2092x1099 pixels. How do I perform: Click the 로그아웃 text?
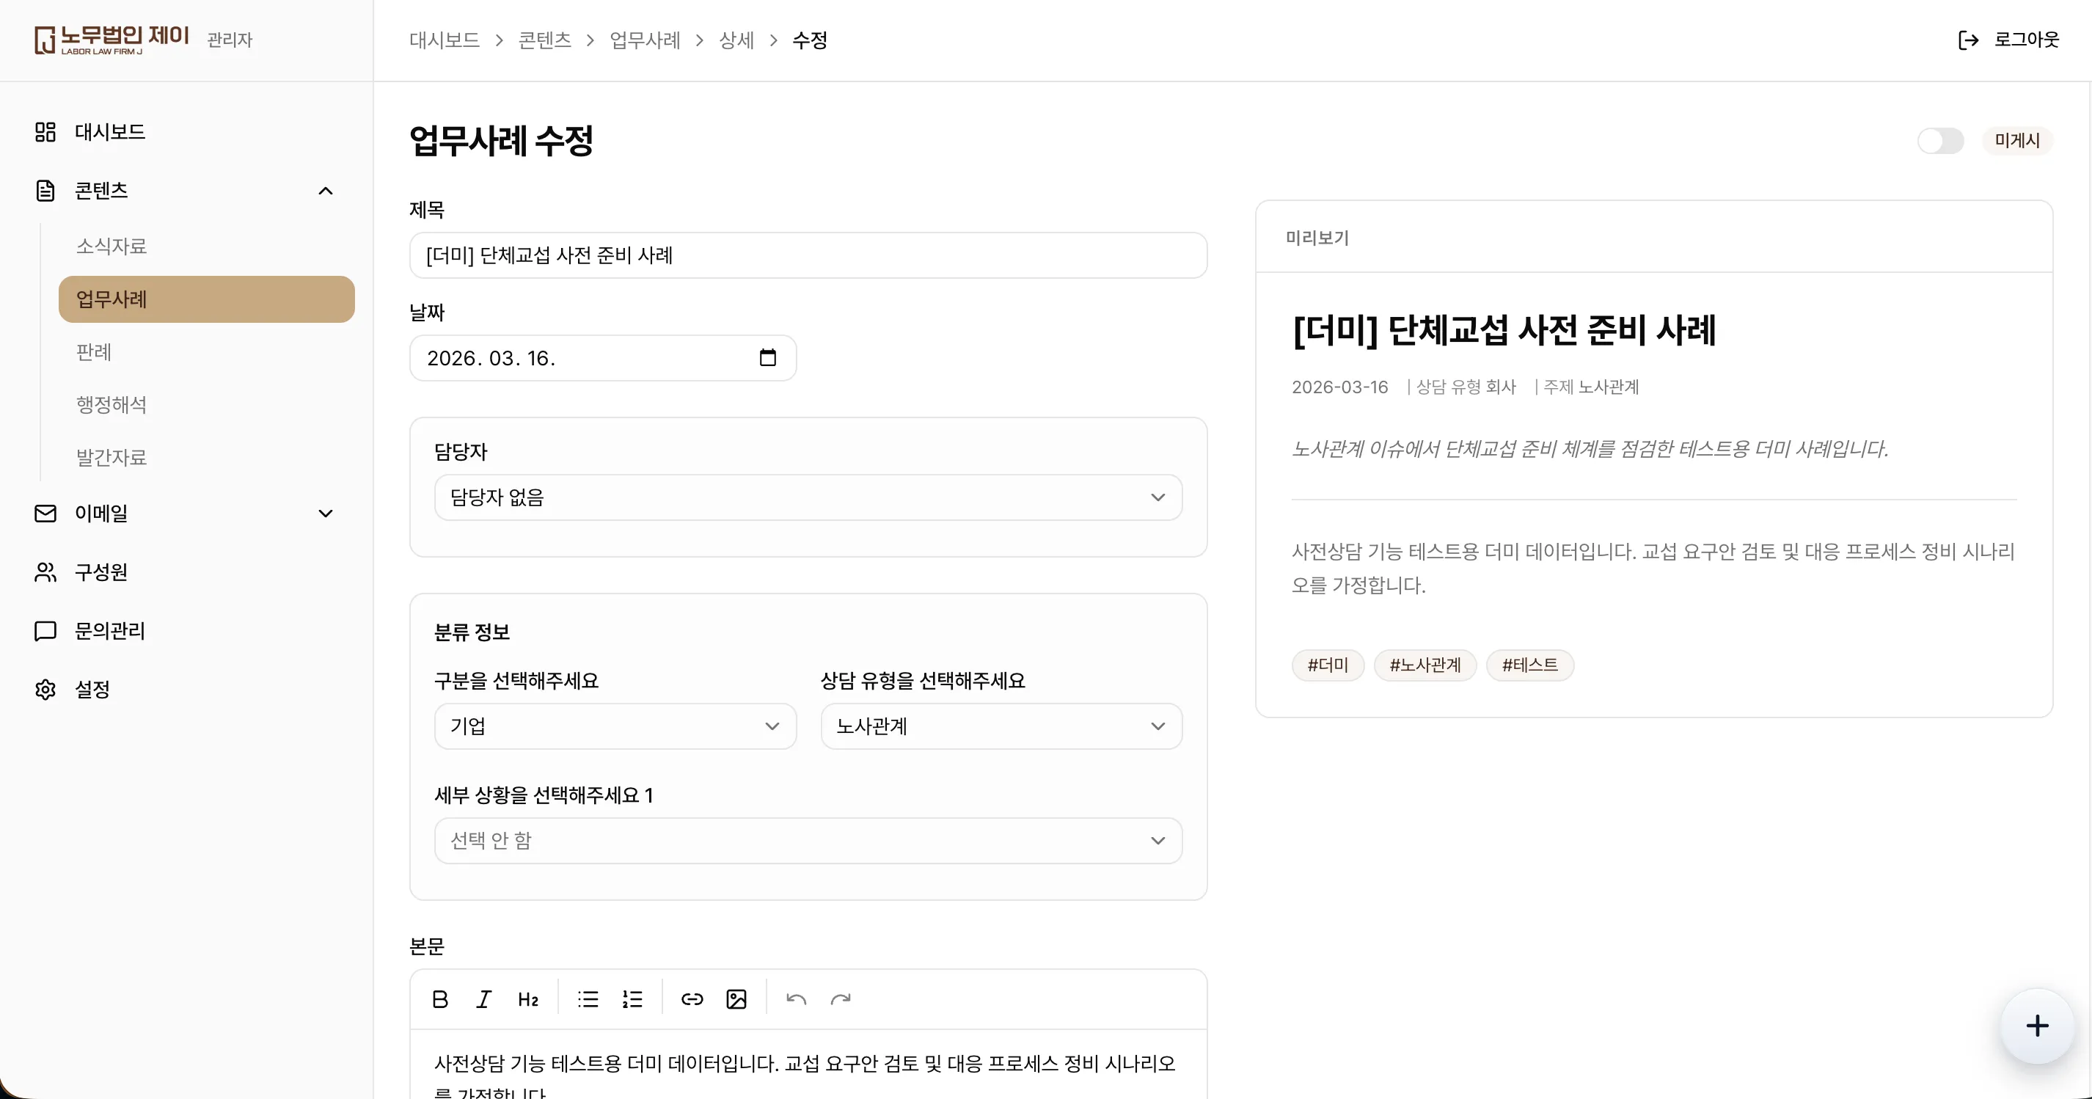(2026, 40)
